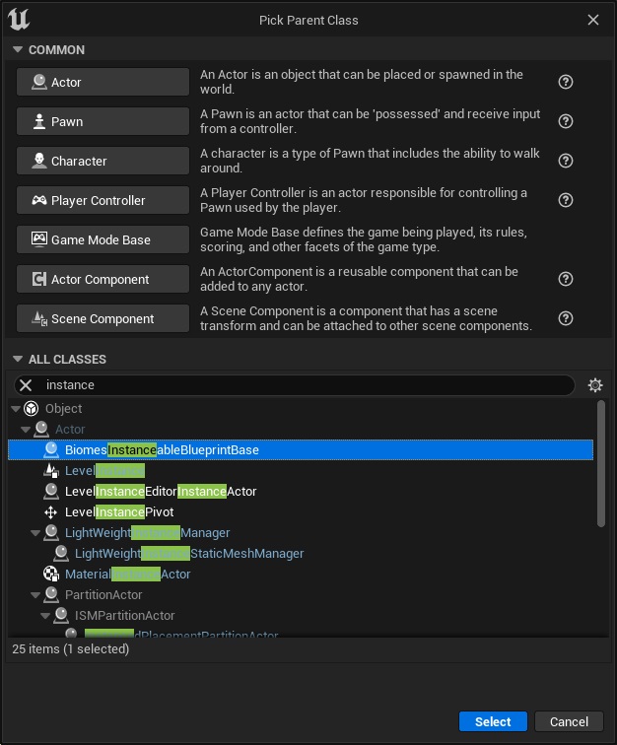617x745 pixels.
Task: Clear the search text with X icon
Action: (x=27, y=385)
